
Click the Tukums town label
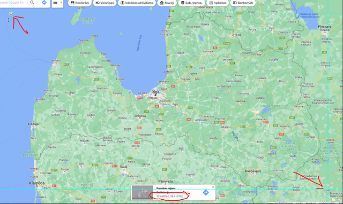tap(117, 93)
